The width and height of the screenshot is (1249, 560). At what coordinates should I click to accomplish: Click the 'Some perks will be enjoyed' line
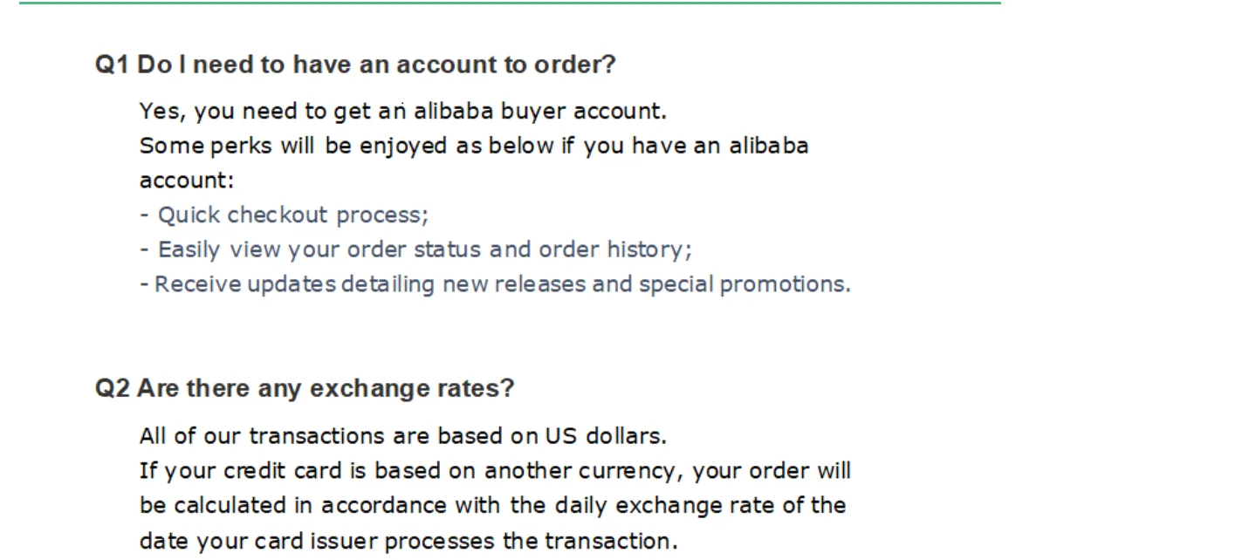pos(473,146)
